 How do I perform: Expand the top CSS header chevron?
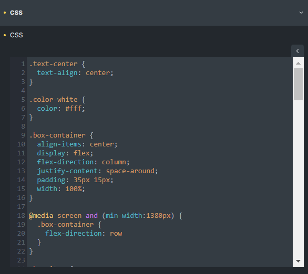tap(301, 13)
